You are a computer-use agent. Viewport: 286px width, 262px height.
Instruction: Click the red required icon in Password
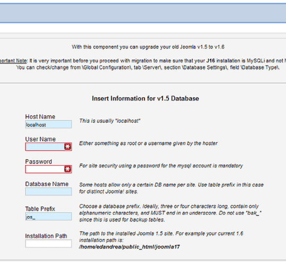[68, 169]
